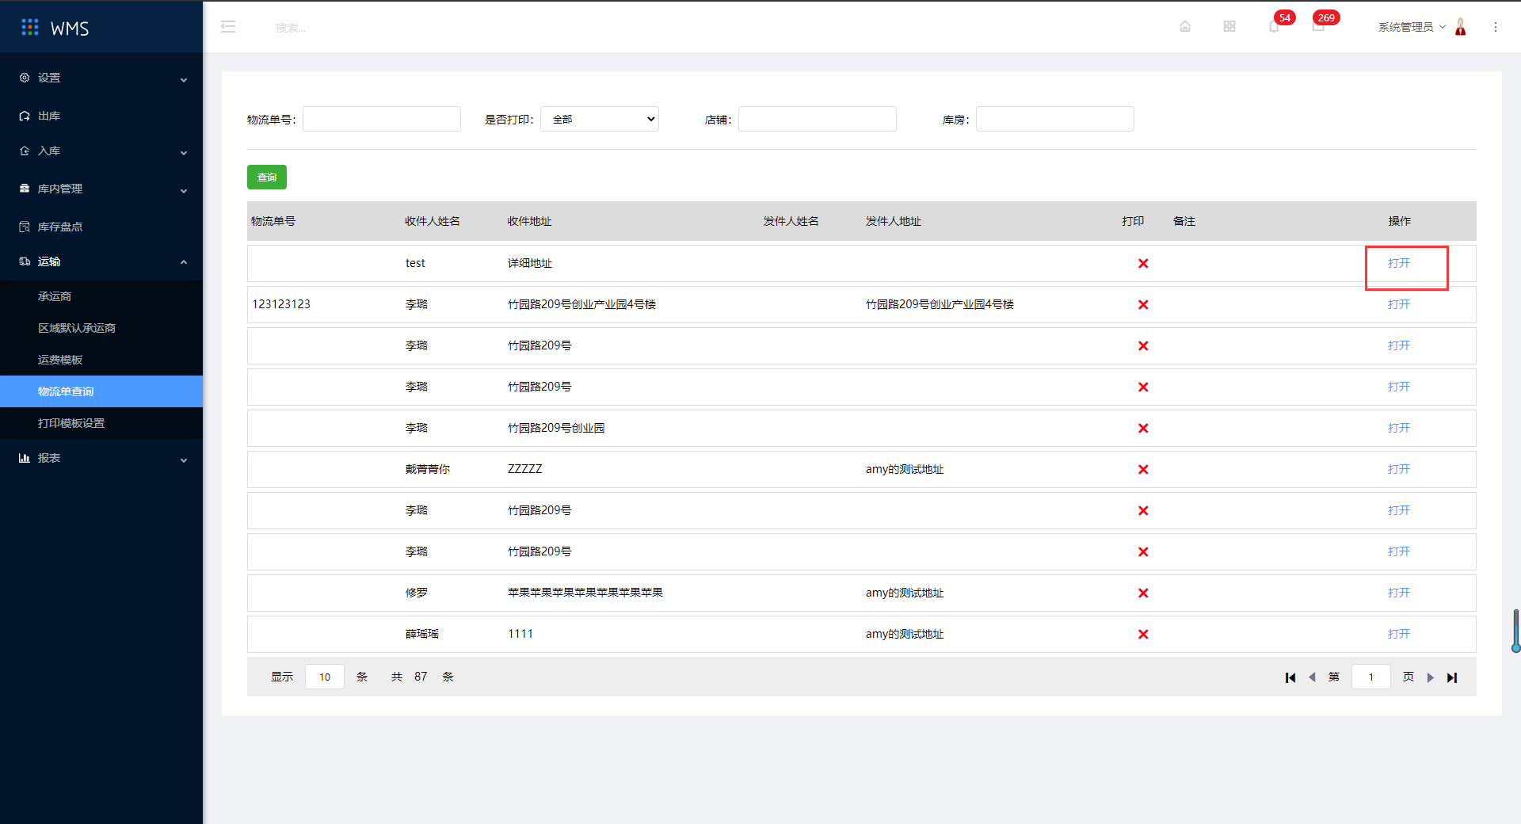Screen dimensions: 1521x824
Task: Collapse the 运输 sidebar menu
Action: [101, 261]
